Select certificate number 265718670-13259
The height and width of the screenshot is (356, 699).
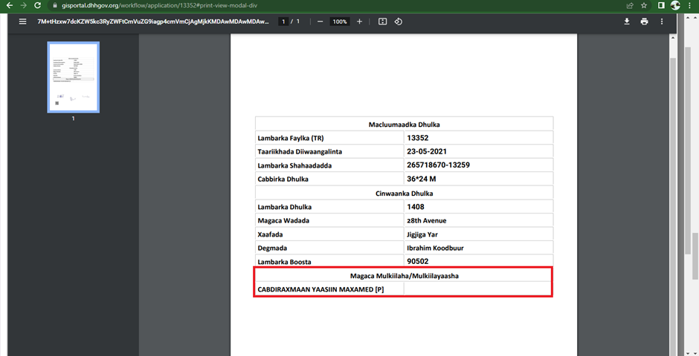(438, 165)
